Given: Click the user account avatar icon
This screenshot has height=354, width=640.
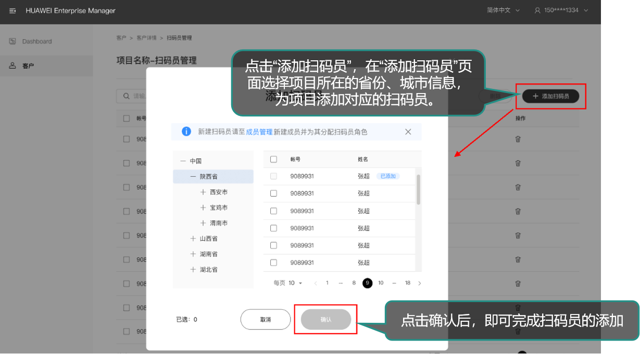Looking at the screenshot, I should pos(537,10).
